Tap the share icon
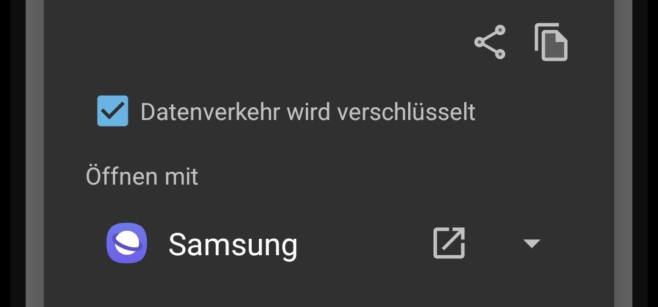This screenshot has height=307, width=658. (490, 42)
